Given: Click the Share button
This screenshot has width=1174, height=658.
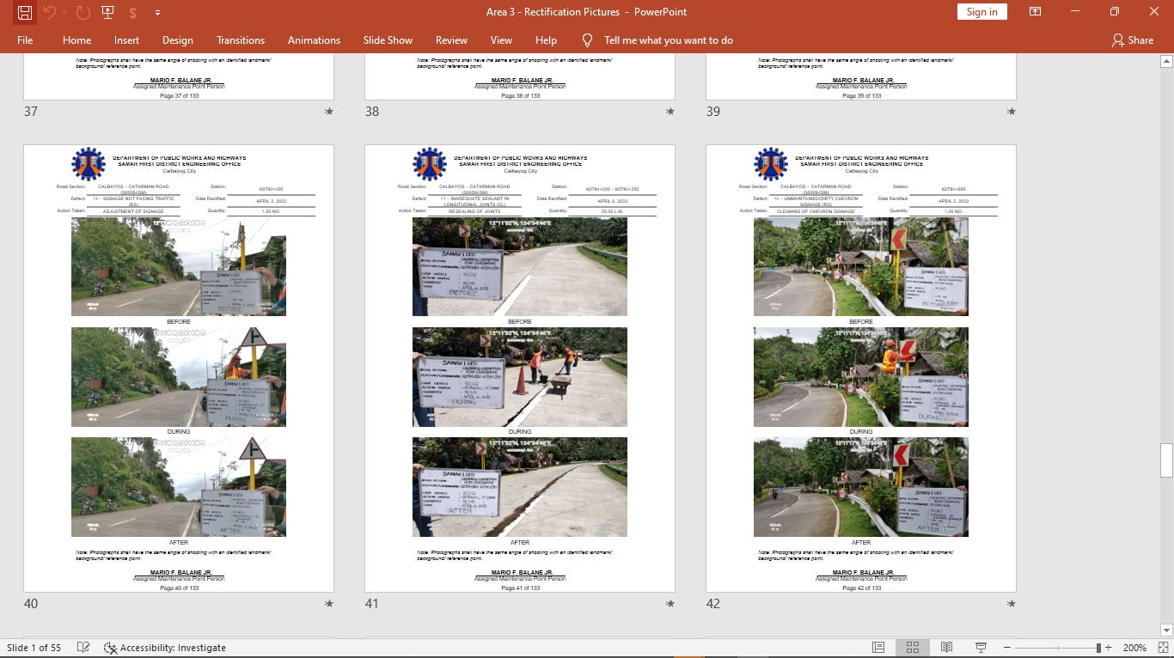Looking at the screenshot, I should 1132,40.
